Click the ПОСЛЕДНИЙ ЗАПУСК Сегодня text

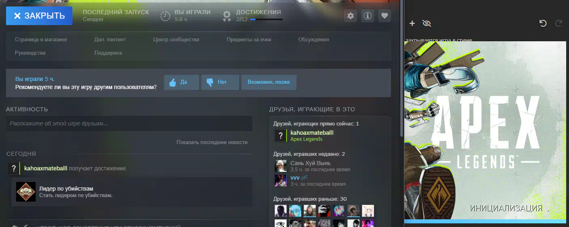[x=116, y=15]
